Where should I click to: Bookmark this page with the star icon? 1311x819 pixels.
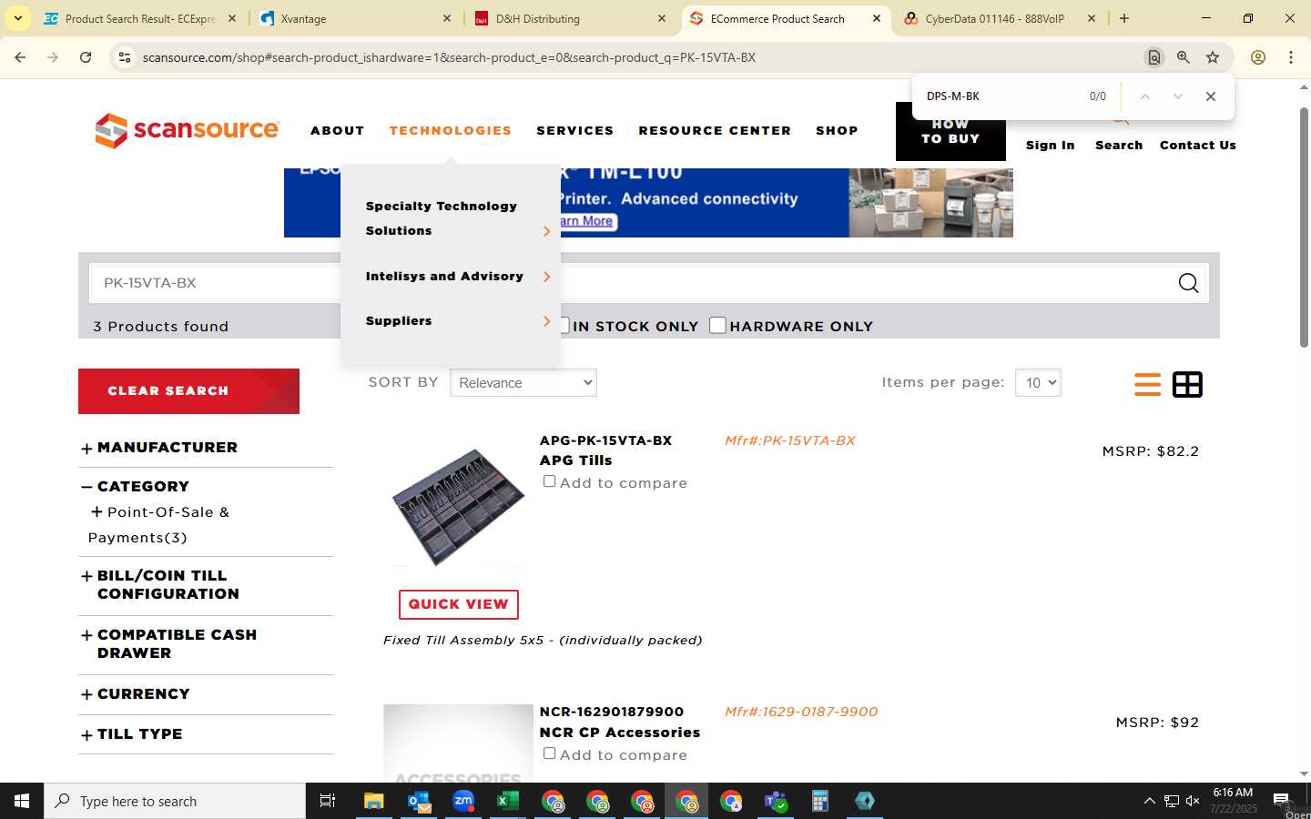pos(1213,57)
